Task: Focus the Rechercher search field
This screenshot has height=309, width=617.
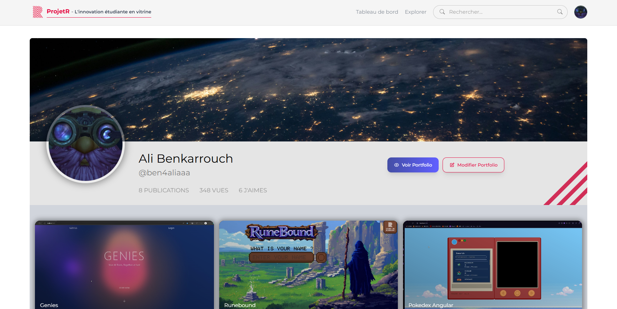Action: tap(500, 12)
